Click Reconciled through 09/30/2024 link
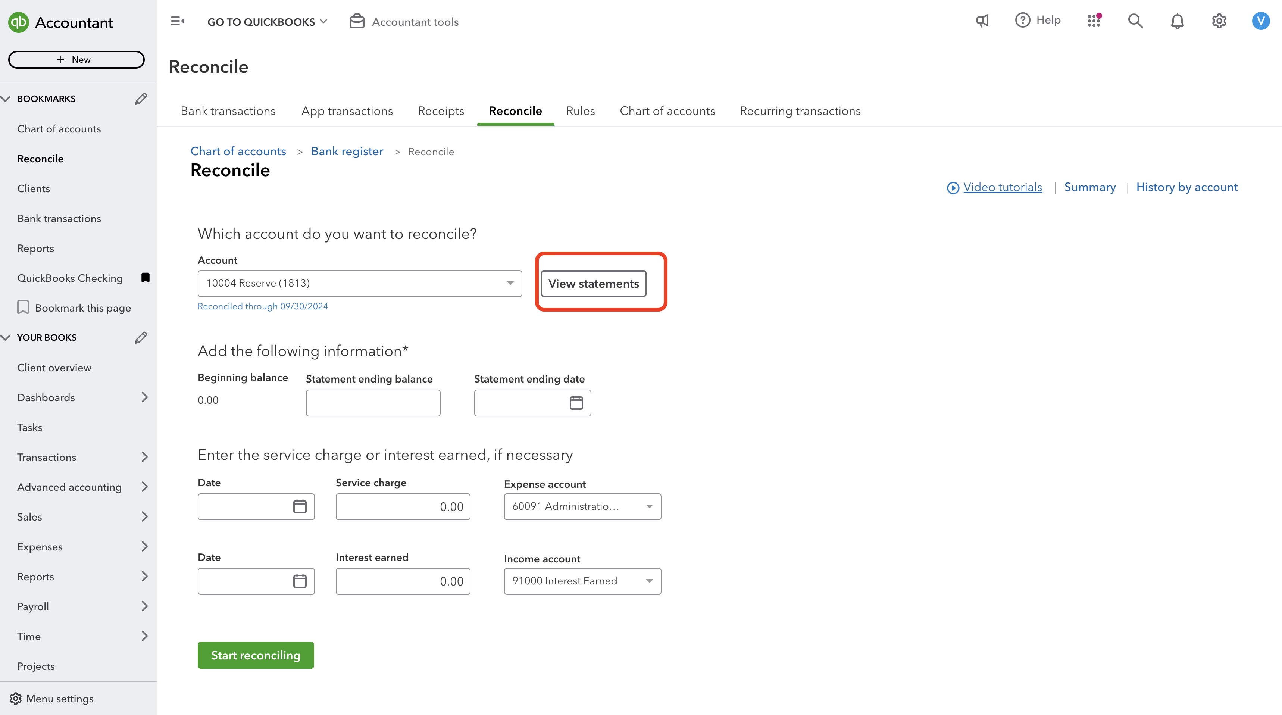1282x715 pixels. click(x=263, y=306)
